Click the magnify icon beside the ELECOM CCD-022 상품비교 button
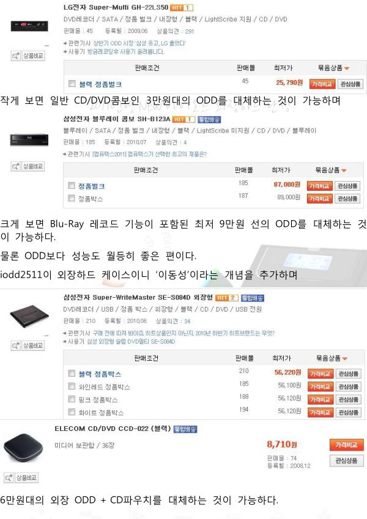This screenshot has width=367, height=519. [x=9, y=477]
